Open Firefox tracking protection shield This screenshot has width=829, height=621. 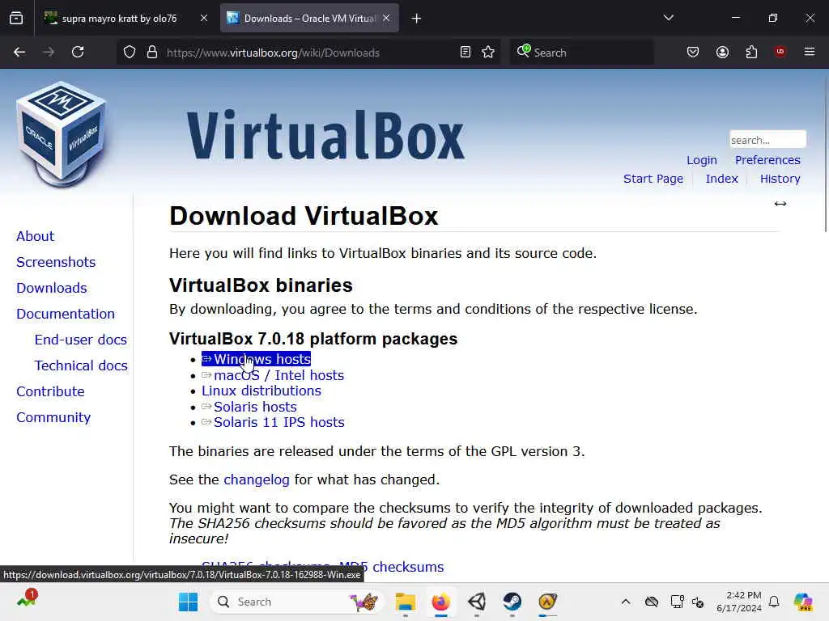tap(130, 53)
